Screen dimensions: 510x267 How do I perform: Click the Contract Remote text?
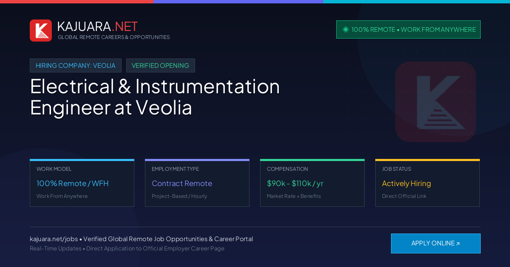point(182,184)
